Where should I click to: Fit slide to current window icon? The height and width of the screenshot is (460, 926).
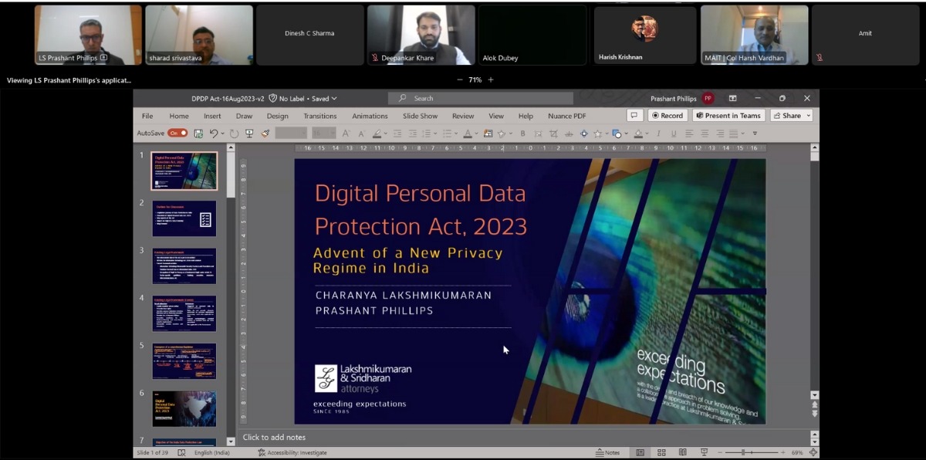click(813, 452)
